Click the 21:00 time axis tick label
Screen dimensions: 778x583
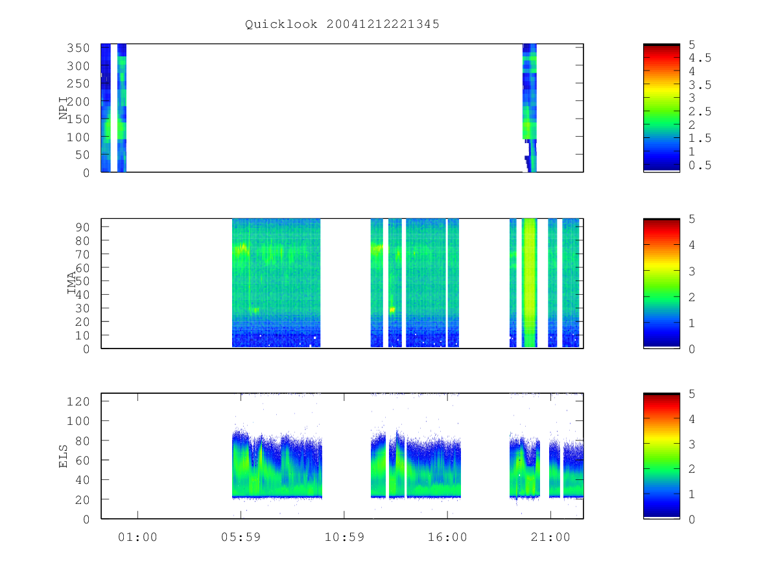pos(550,537)
